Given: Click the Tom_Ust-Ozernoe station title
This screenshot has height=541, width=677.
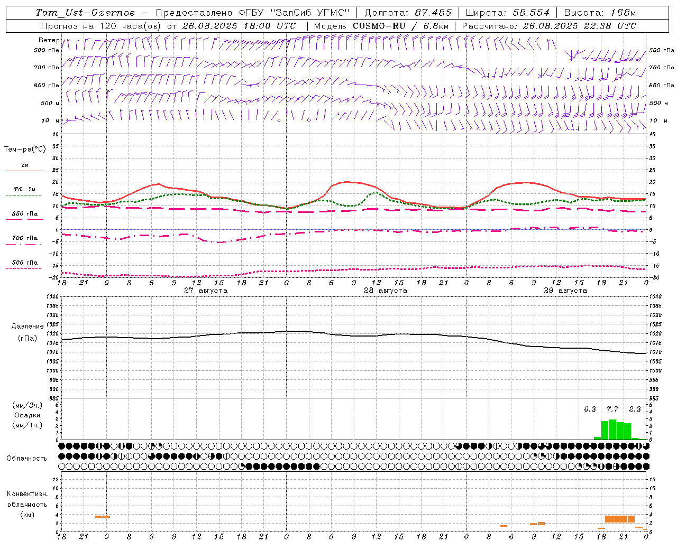Looking at the screenshot, I should 85,13.
